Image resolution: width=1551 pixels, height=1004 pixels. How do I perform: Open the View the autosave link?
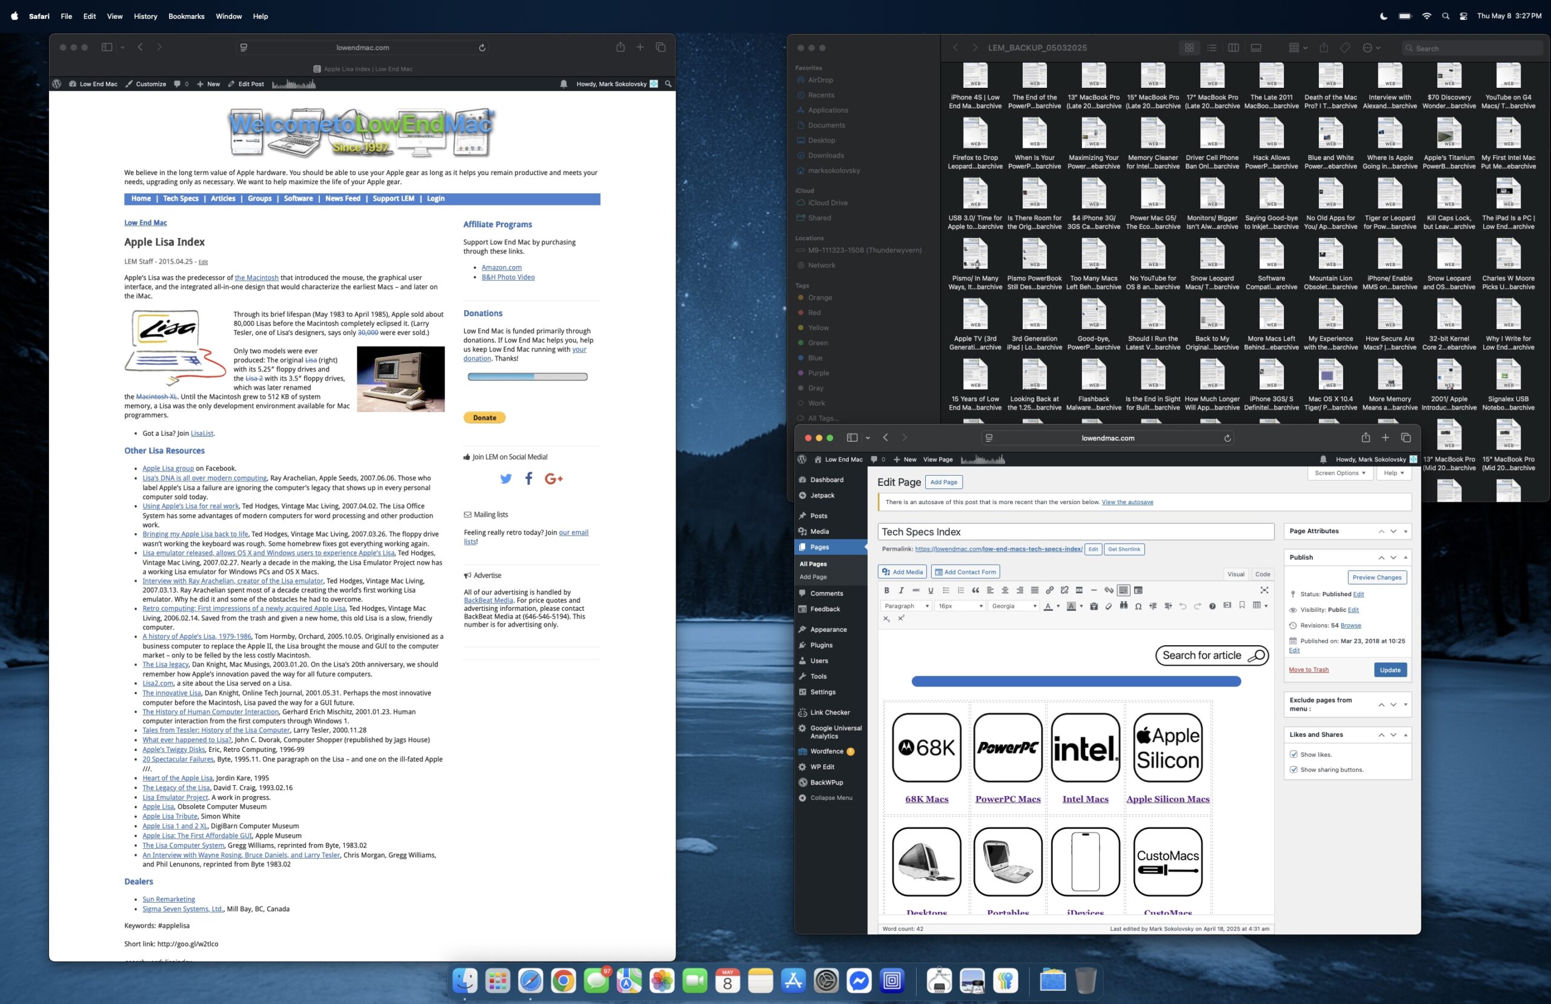tap(1127, 502)
